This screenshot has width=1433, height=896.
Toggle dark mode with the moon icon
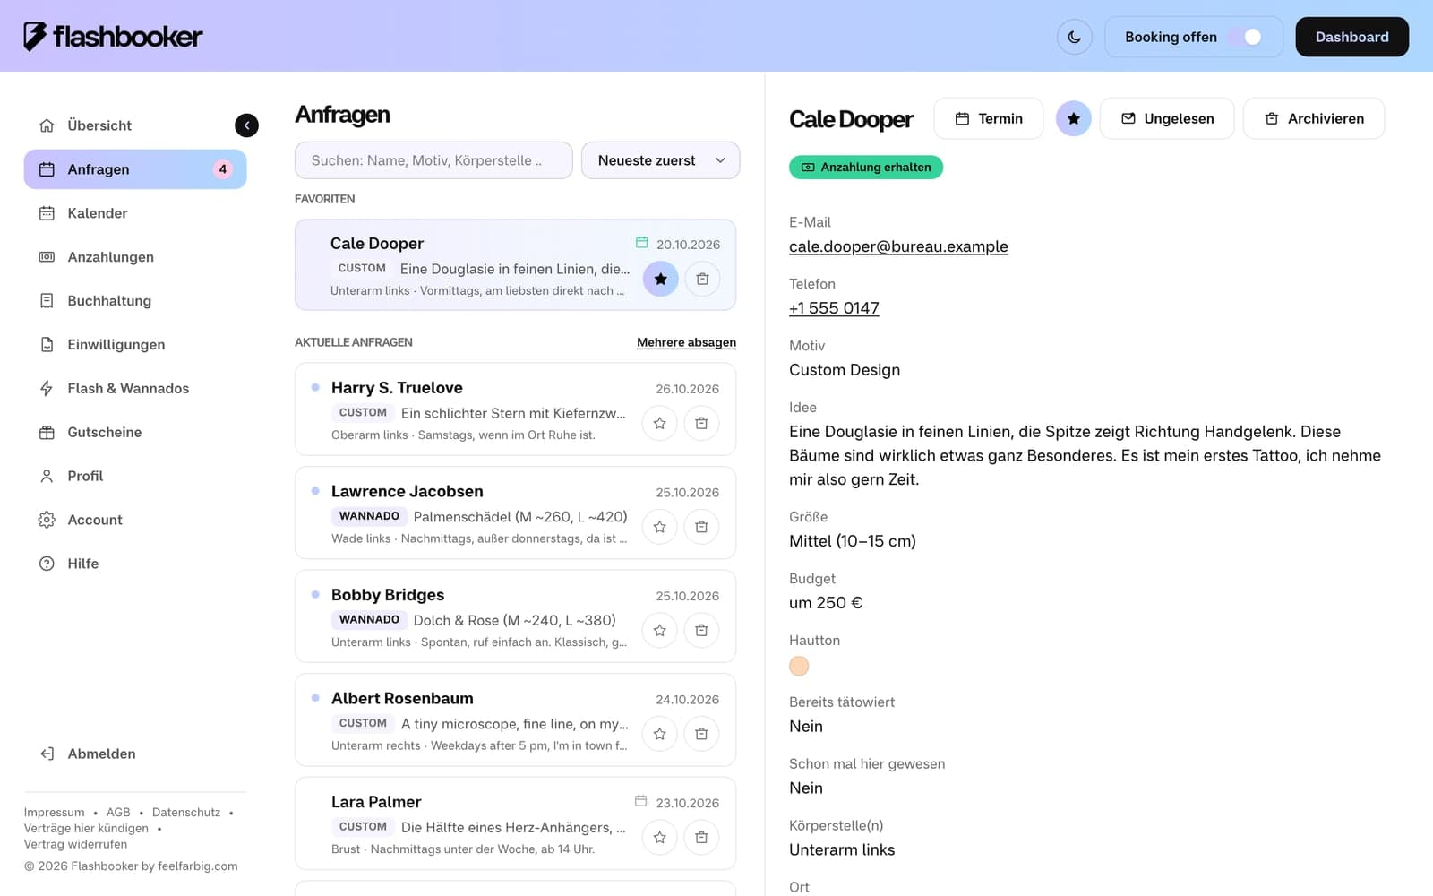pyautogui.click(x=1074, y=37)
